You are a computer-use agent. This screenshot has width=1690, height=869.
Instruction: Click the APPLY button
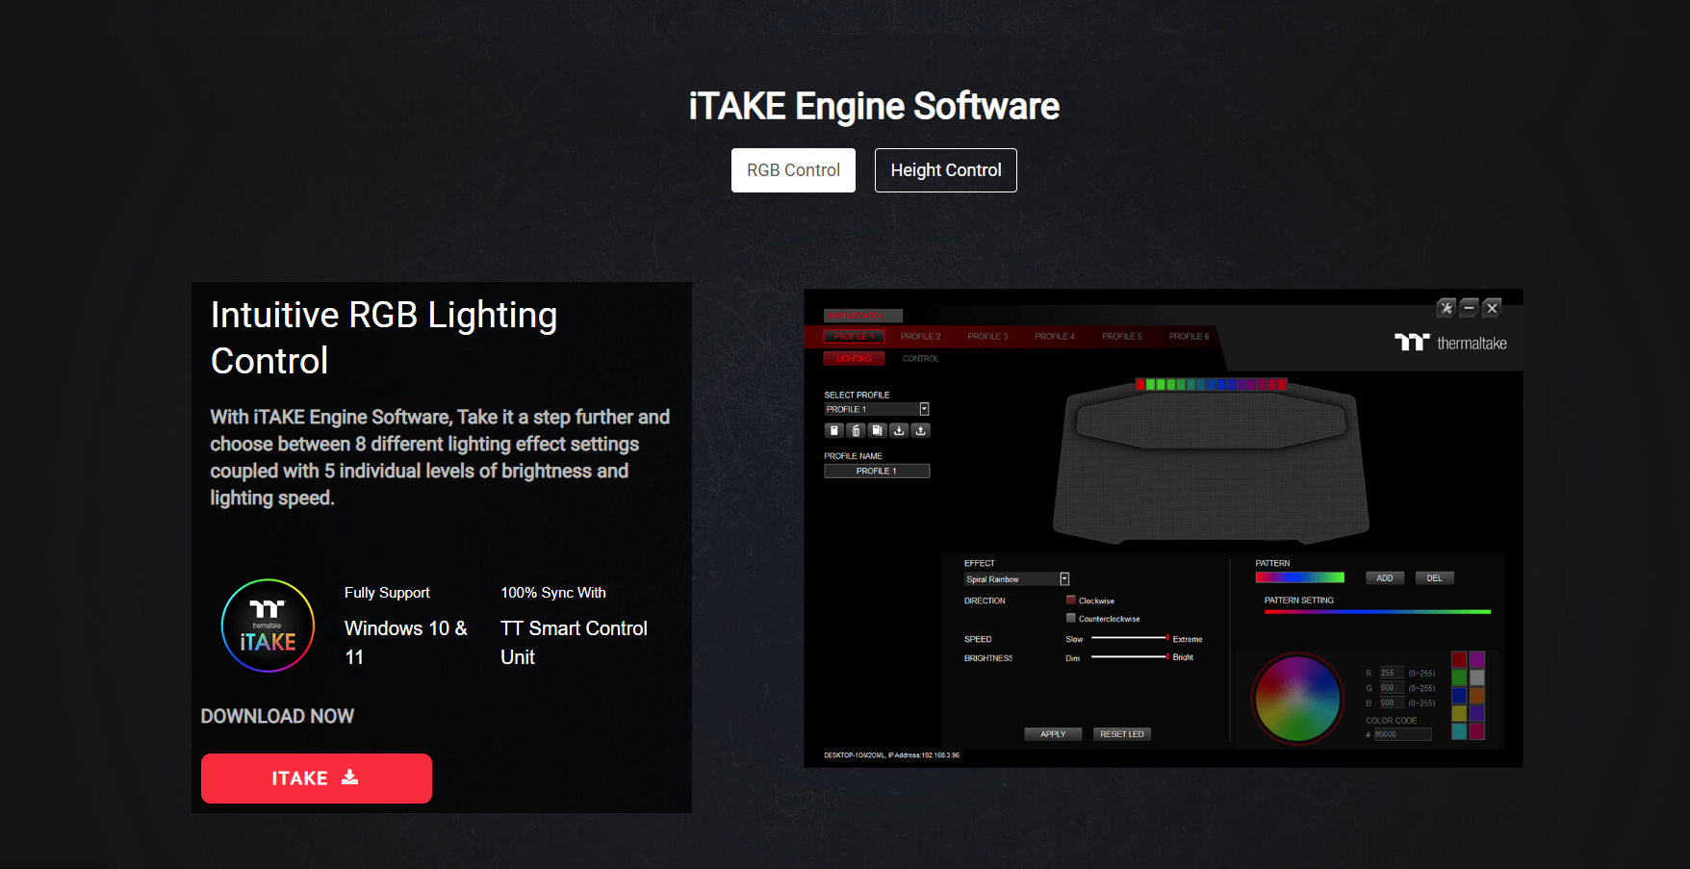(x=1053, y=734)
